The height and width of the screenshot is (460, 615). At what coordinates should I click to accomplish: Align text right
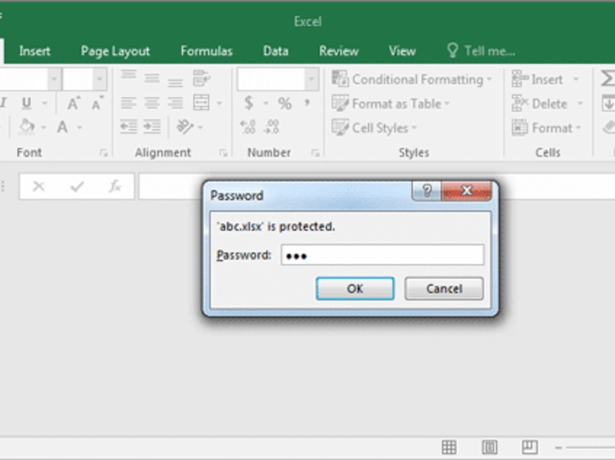tap(175, 103)
